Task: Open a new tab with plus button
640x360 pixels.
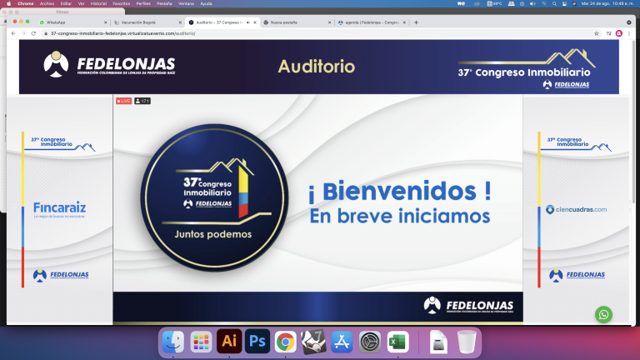Action: (x=416, y=22)
